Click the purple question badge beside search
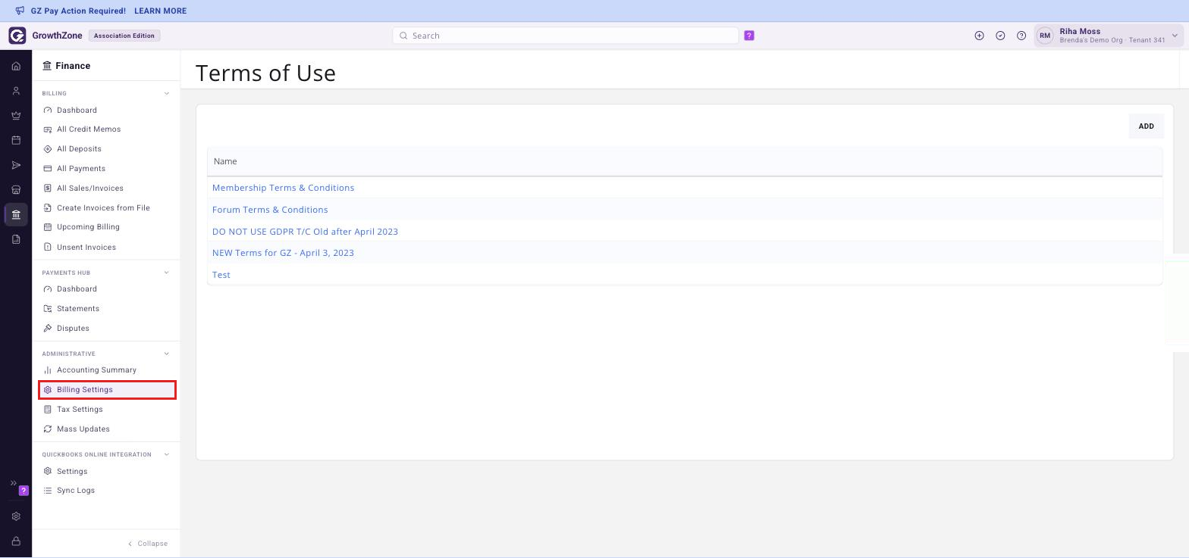 (749, 36)
